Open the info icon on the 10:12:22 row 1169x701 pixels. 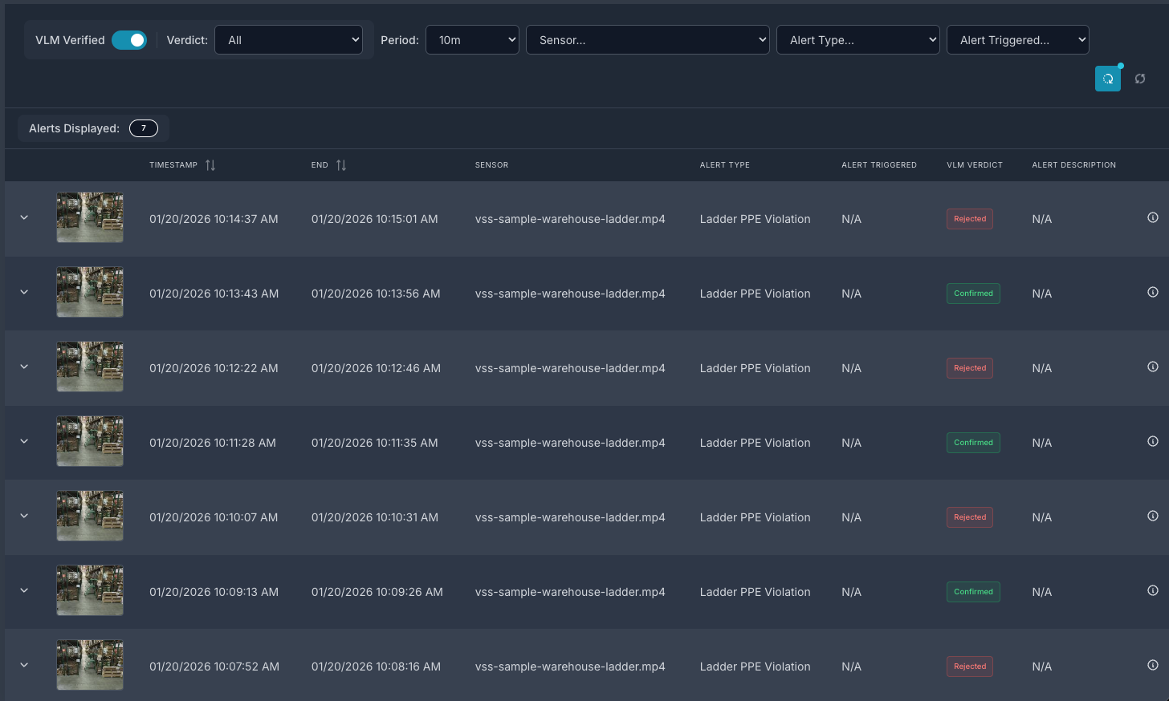pyautogui.click(x=1153, y=367)
